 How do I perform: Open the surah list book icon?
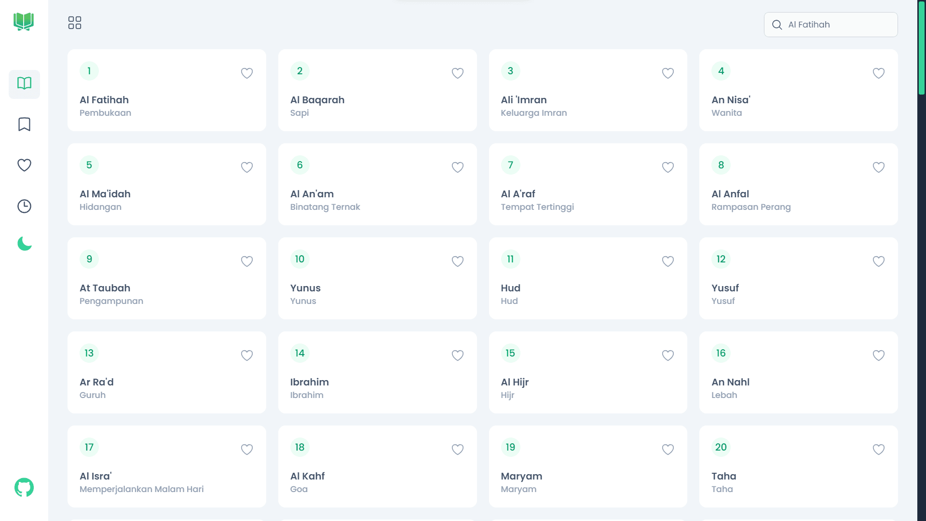coord(24,83)
